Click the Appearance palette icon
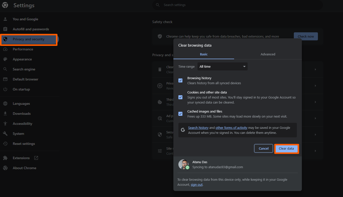This screenshot has height=197, width=343. 5,59
